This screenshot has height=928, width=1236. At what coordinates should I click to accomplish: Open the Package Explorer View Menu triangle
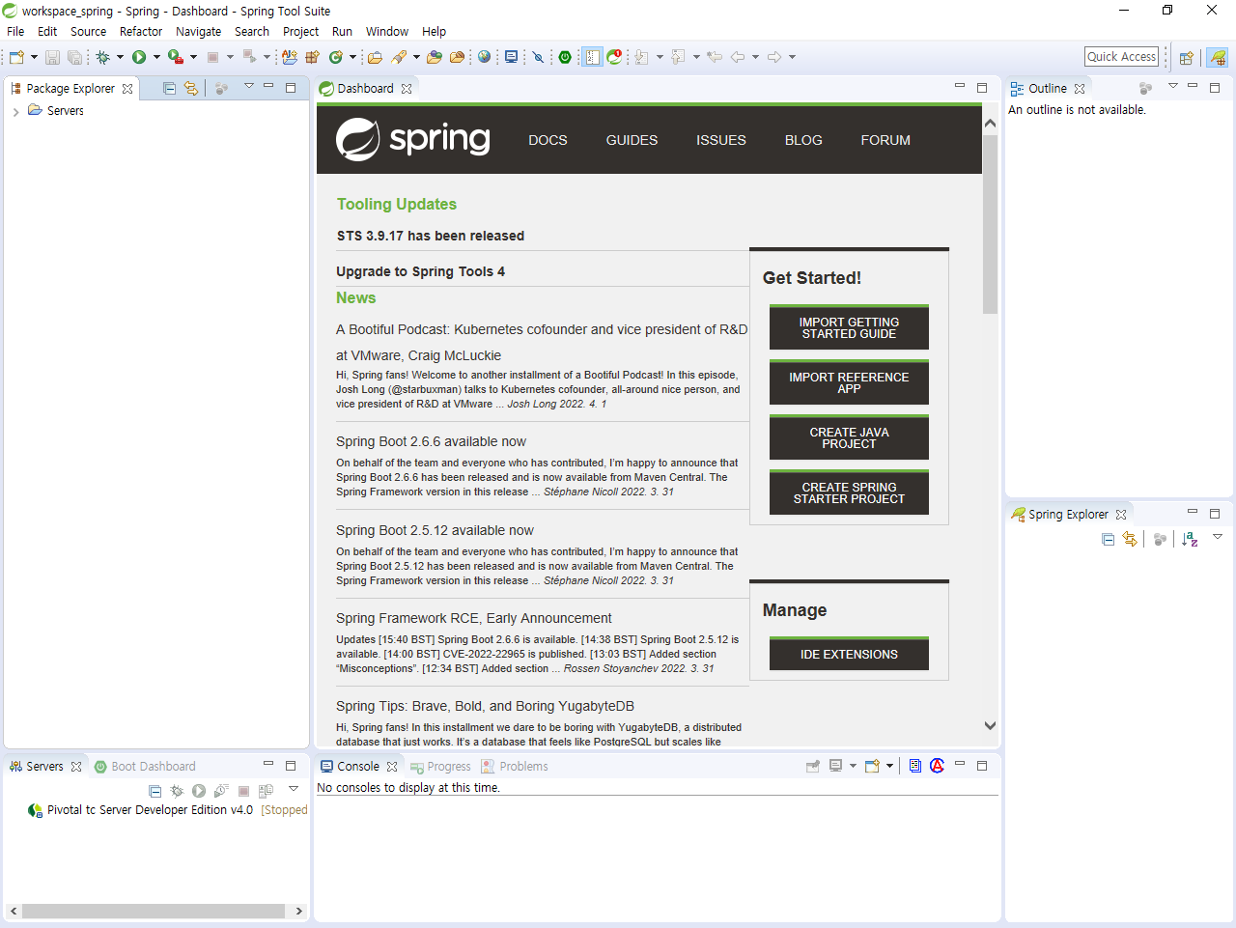[248, 86]
